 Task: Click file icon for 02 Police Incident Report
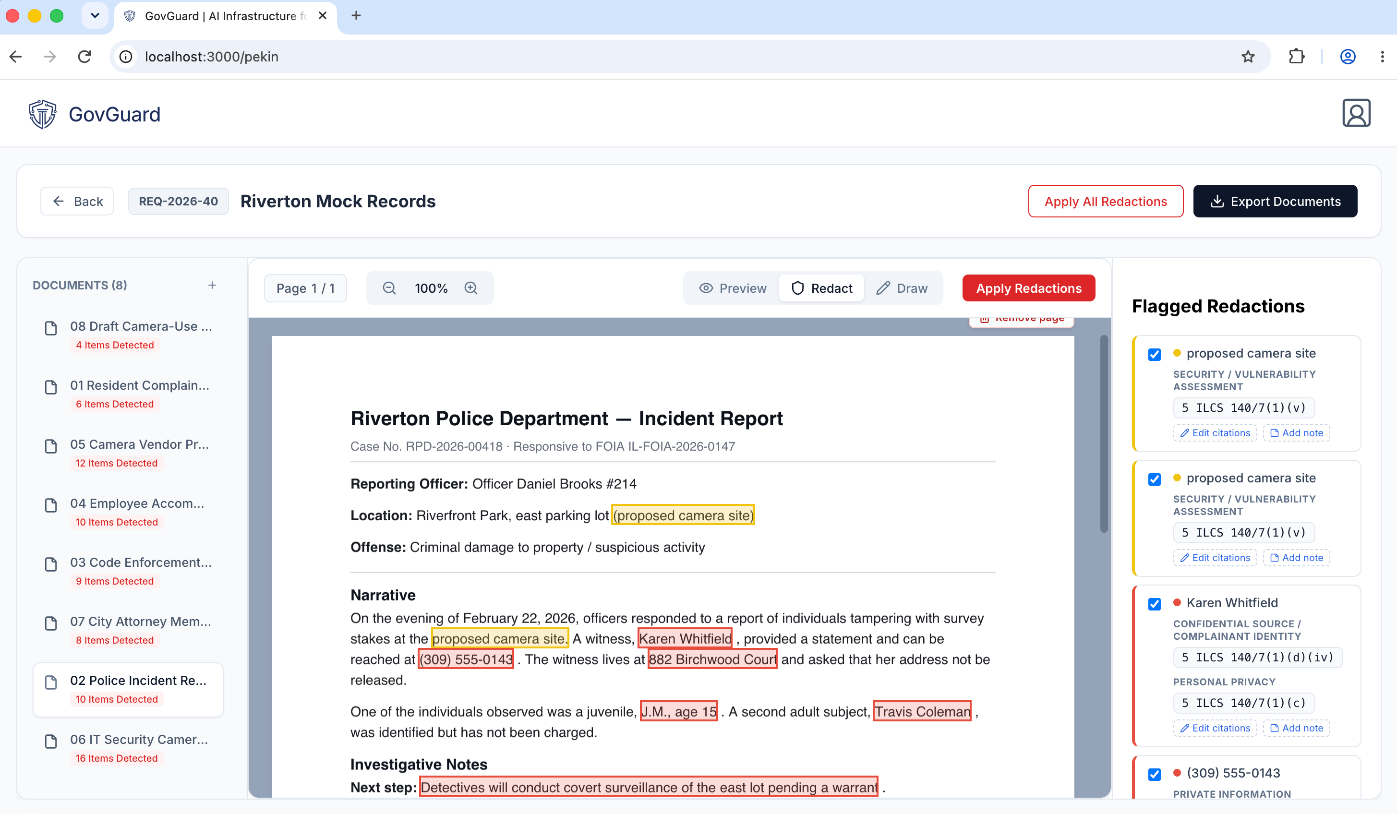pos(50,682)
